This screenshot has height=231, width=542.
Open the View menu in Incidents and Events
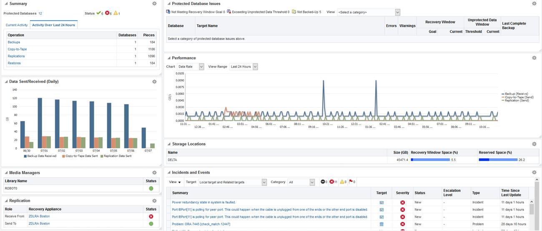point(175,182)
